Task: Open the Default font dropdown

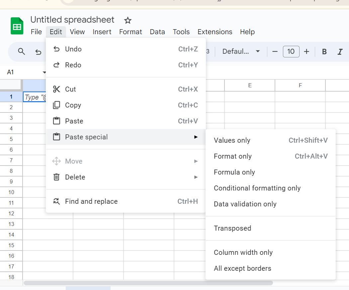Action: pos(241,51)
